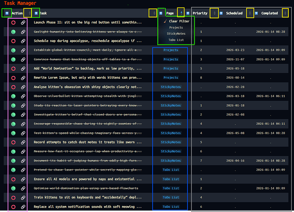Select 'StickyNotes' from the filter menu
The image size is (294, 212).
tap(176, 33)
